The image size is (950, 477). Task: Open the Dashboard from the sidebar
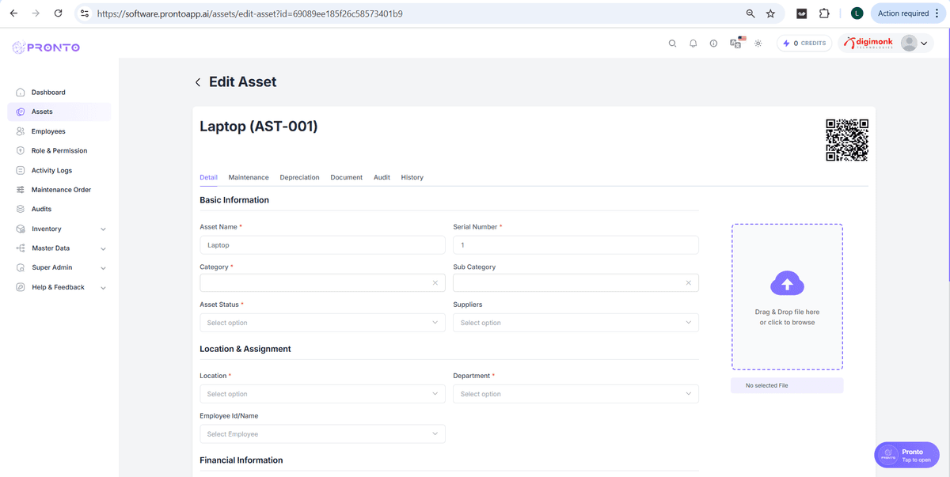tap(48, 92)
